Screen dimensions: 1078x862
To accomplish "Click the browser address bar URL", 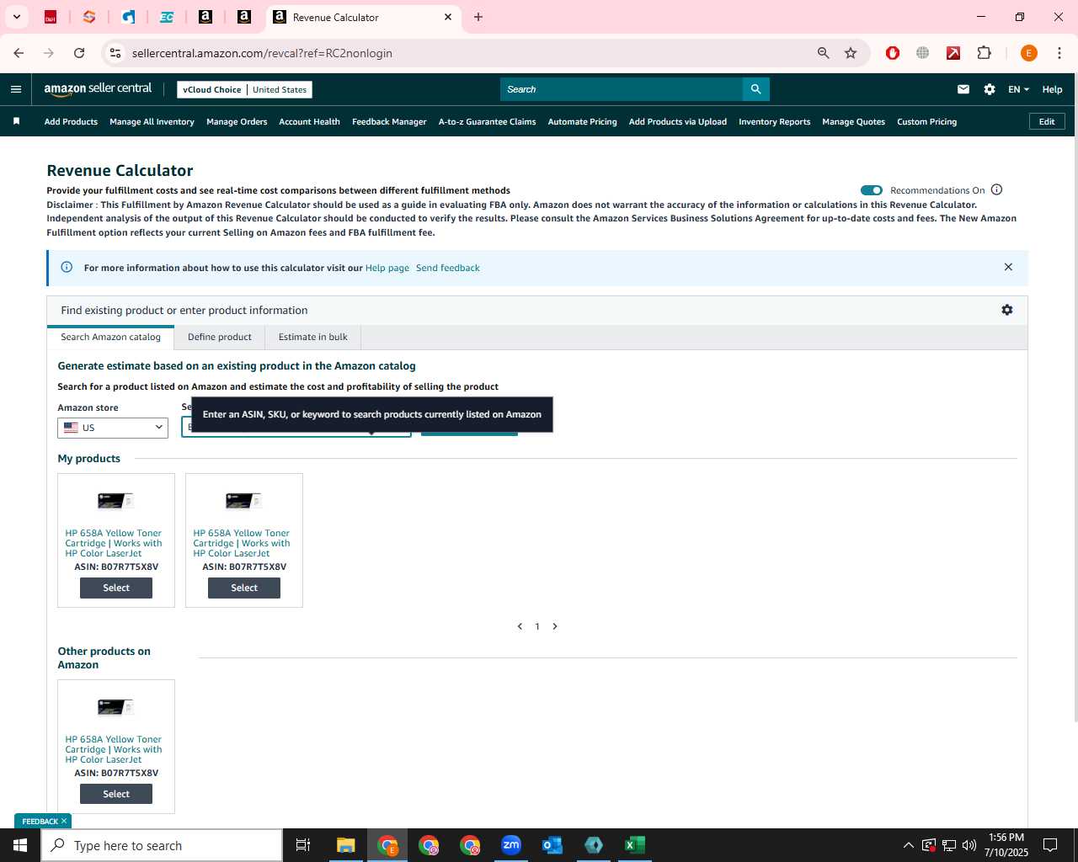I will [x=262, y=53].
